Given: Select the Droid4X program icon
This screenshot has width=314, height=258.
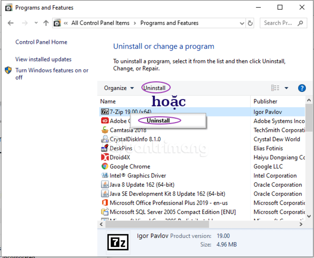Looking at the screenshot, I should [105, 157].
